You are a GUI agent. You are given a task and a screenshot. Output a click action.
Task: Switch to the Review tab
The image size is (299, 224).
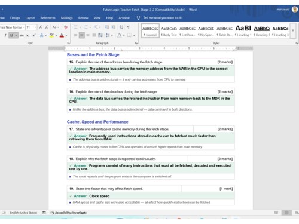(x=83, y=18)
